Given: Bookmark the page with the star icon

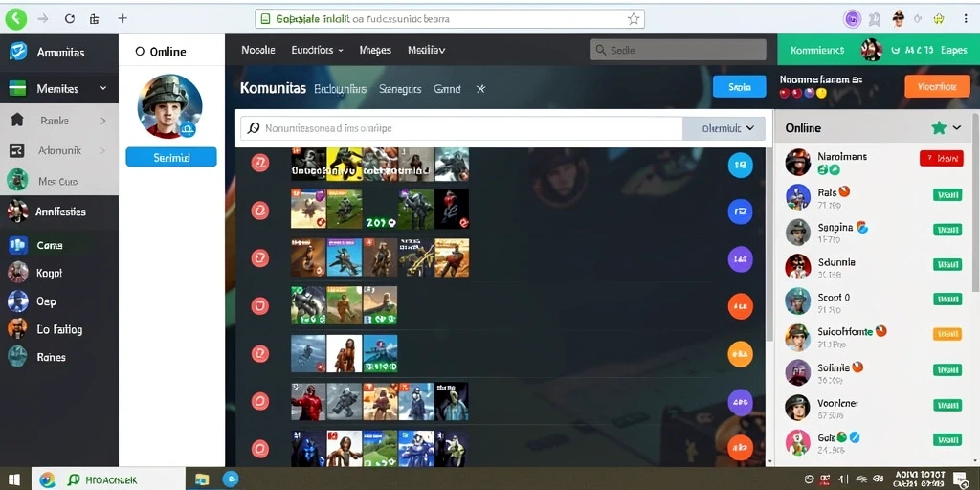Looking at the screenshot, I should click(634, 19).
